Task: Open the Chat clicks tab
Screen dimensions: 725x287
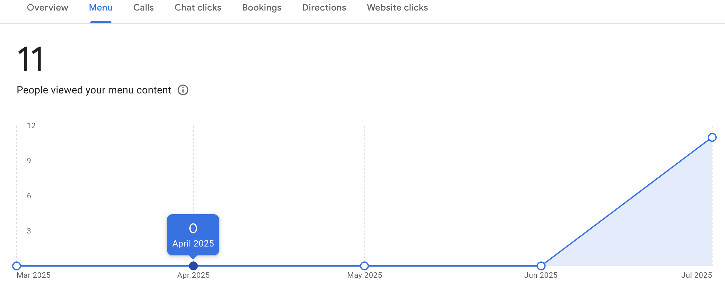Action: pyautogui.click(x=198, y=8)
